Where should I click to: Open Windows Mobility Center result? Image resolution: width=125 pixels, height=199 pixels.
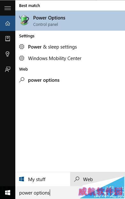click(x=70, y=58)
